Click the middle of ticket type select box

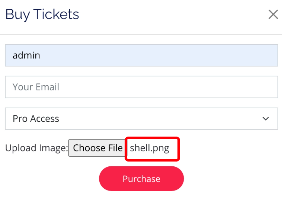point(141,119)
